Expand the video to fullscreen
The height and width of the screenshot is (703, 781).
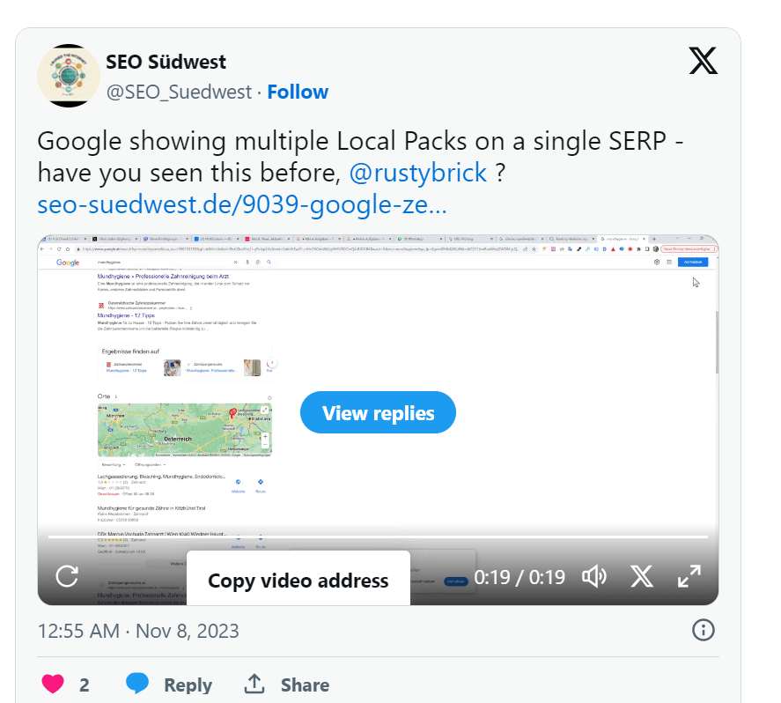[x=689, y=576]
